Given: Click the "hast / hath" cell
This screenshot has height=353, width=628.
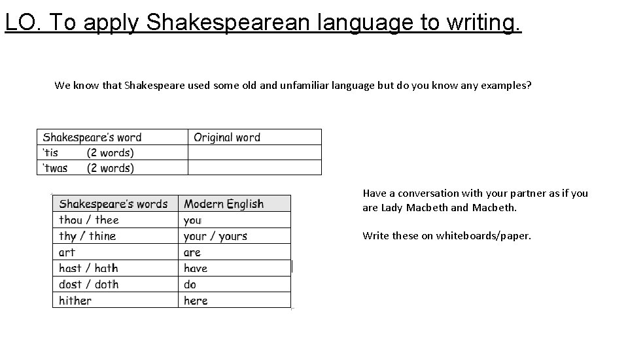Looking at the screenshot, I should (x=115, y=268).
